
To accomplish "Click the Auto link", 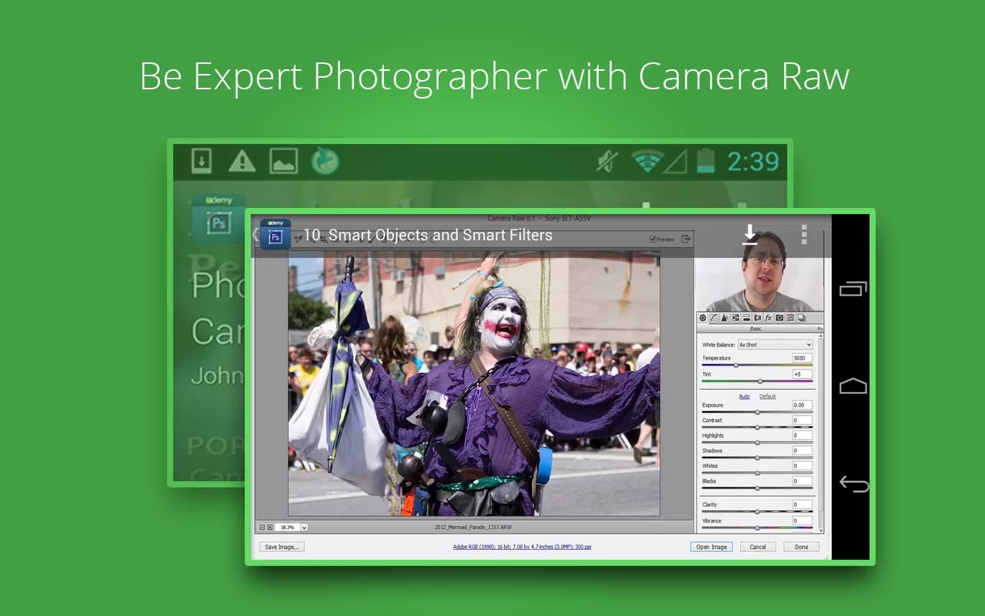I will [x=744, y=397].
